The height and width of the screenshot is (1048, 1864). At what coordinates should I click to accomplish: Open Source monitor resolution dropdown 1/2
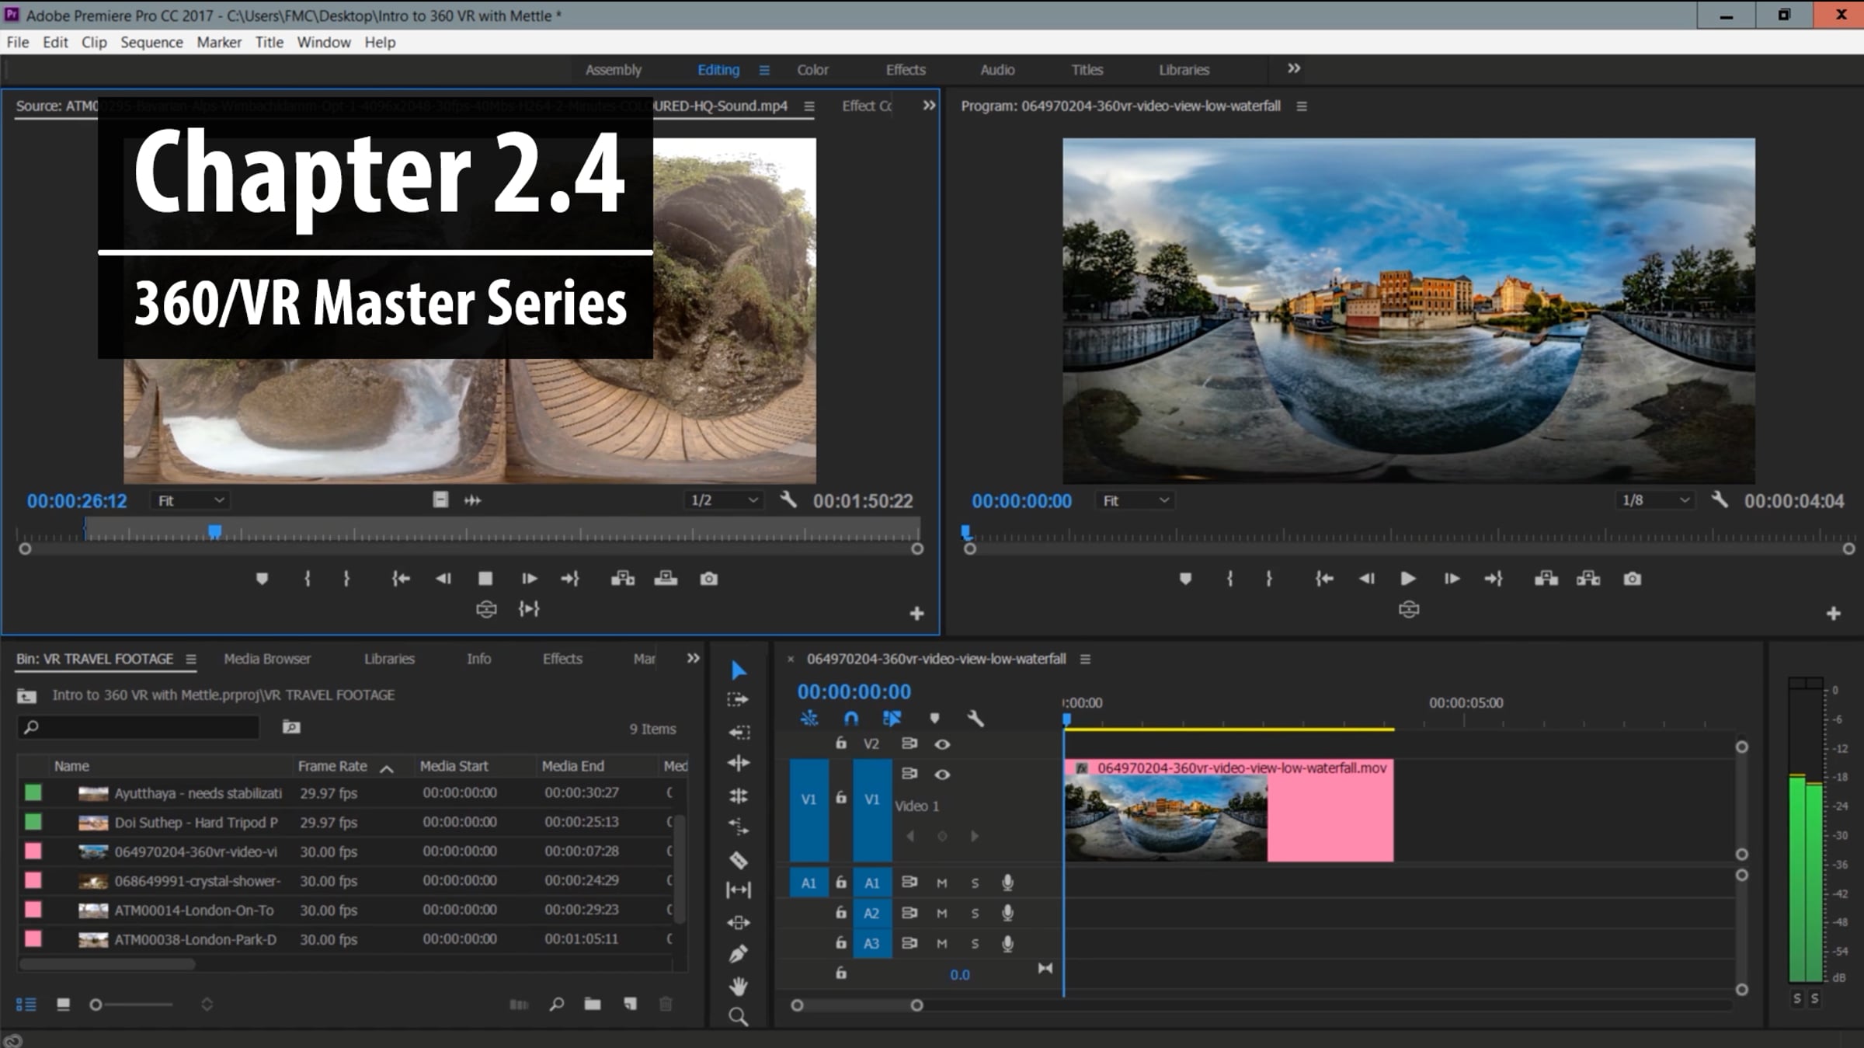[723, 500]
